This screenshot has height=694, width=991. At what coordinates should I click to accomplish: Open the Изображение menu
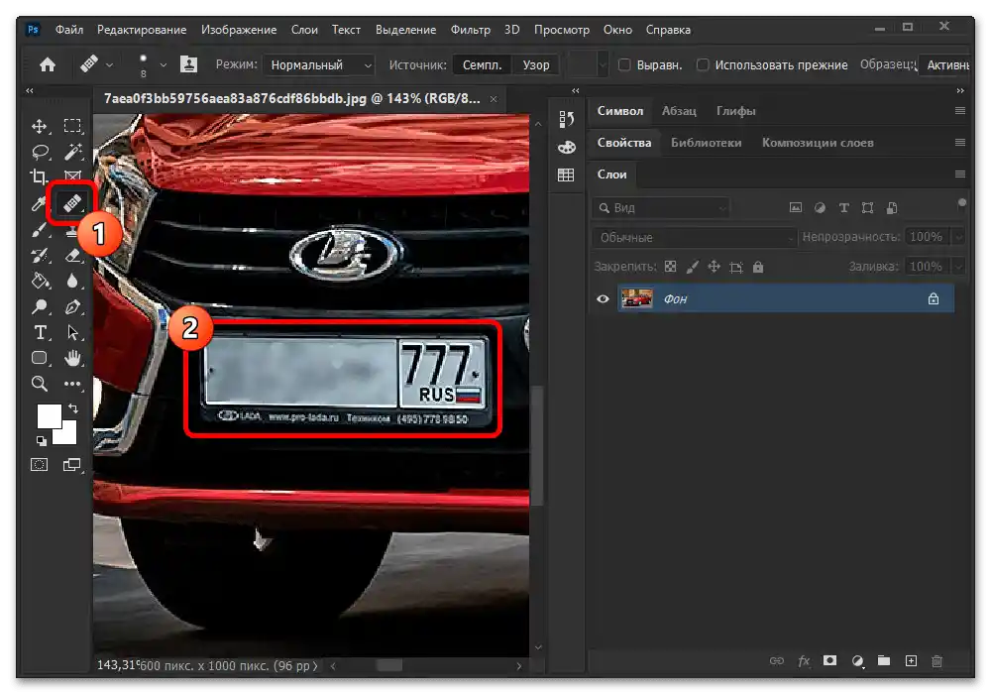[239, 30]
